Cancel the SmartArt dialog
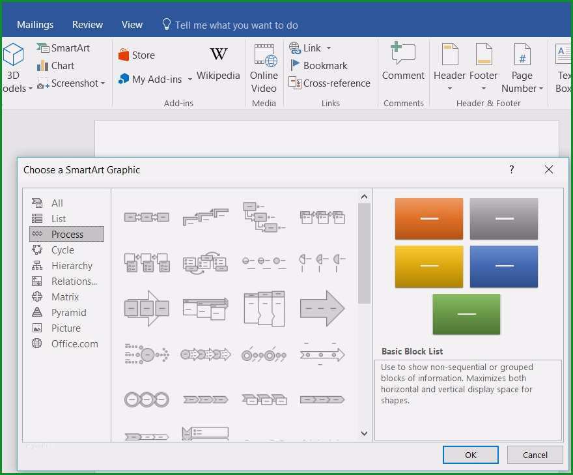 (x=535, y=455)
